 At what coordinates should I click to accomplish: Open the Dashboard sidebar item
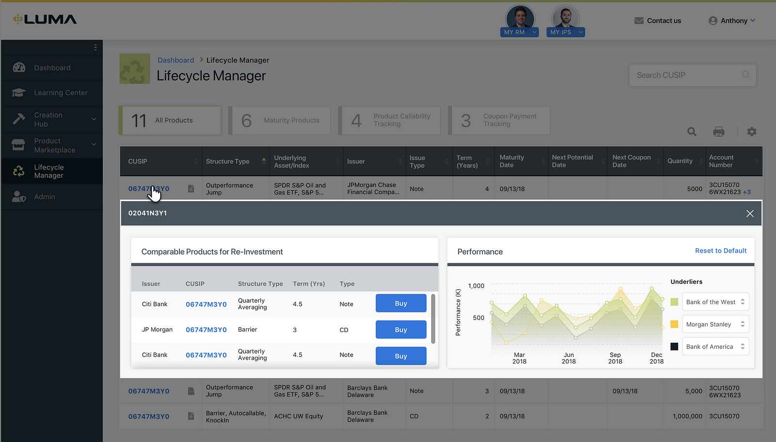52,68
